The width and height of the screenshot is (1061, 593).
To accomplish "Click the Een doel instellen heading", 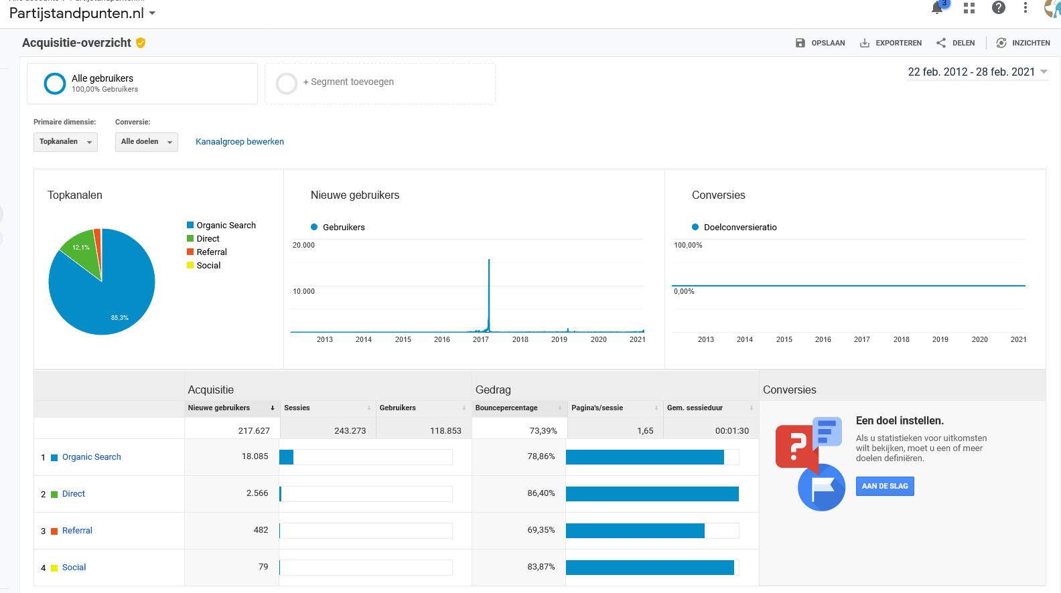I will click(x=900, y=421).
